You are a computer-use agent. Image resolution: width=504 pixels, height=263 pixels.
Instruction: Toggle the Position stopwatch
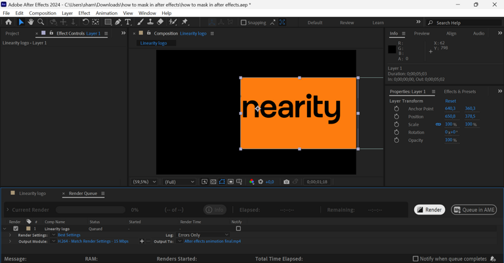click(x=396, y=116)
